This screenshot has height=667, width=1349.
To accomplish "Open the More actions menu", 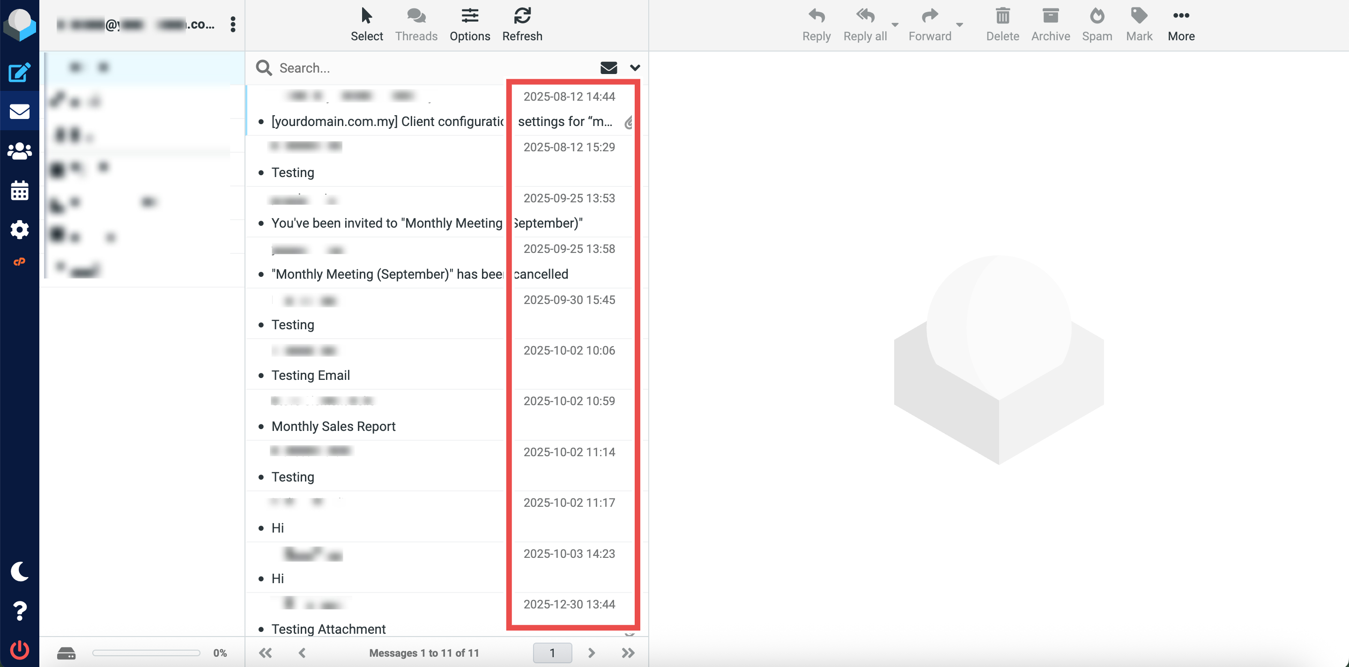I will click(x=1181, y=24).
